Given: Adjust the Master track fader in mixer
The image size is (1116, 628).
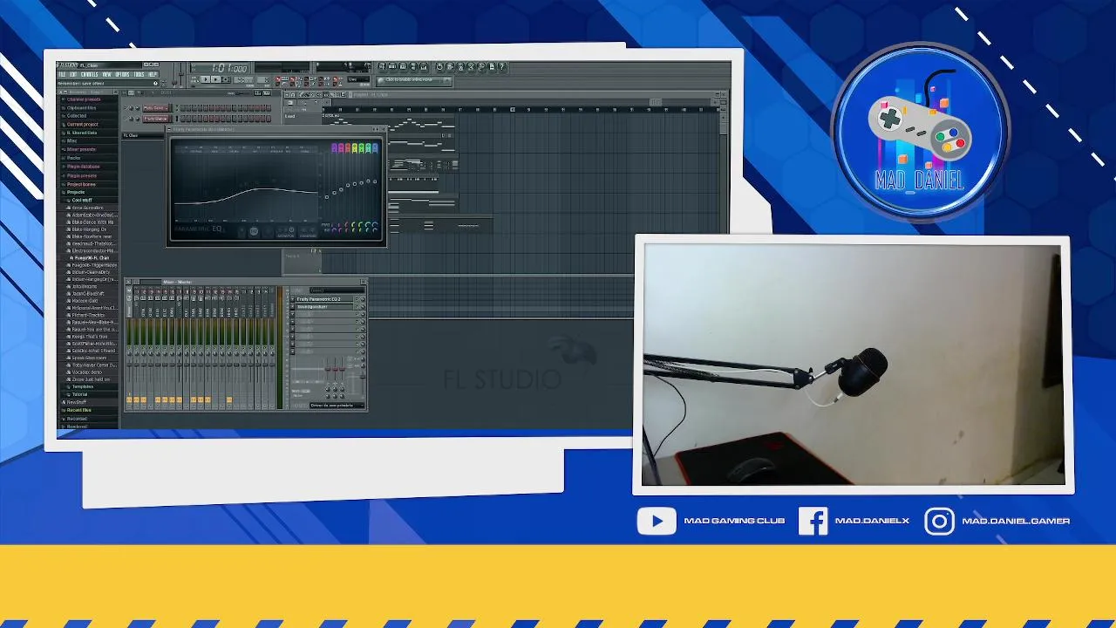Looking at the screenshot, I should coord(129,365).
